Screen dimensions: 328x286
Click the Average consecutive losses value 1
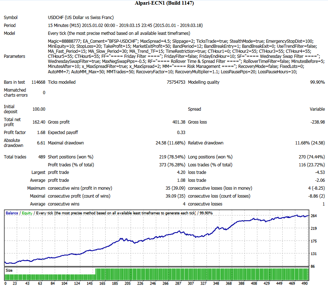coord(324,204)
